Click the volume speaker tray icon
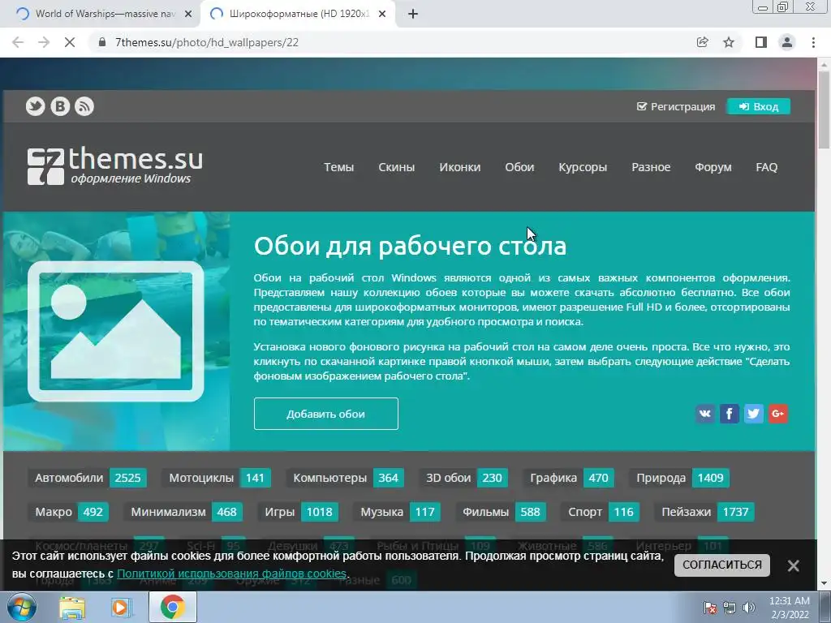The width and height of the screenshot is (831, 623). pyautogui.click(x=749, y=608)
